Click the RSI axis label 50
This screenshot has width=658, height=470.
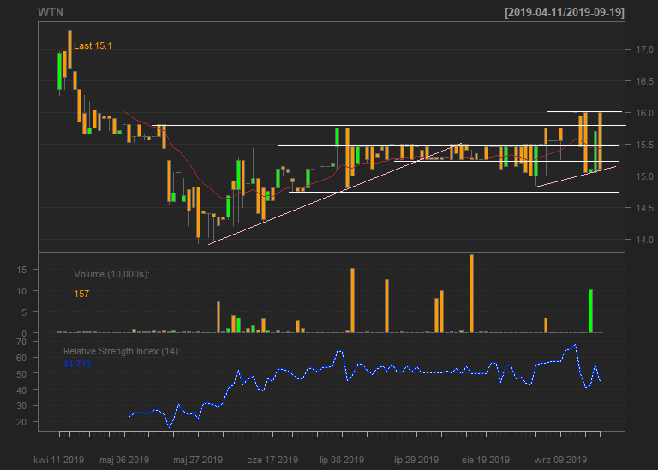point(21,374)
